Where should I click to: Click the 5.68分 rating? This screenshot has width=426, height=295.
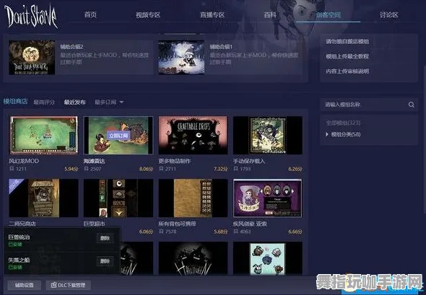click(x=221, y=232)
